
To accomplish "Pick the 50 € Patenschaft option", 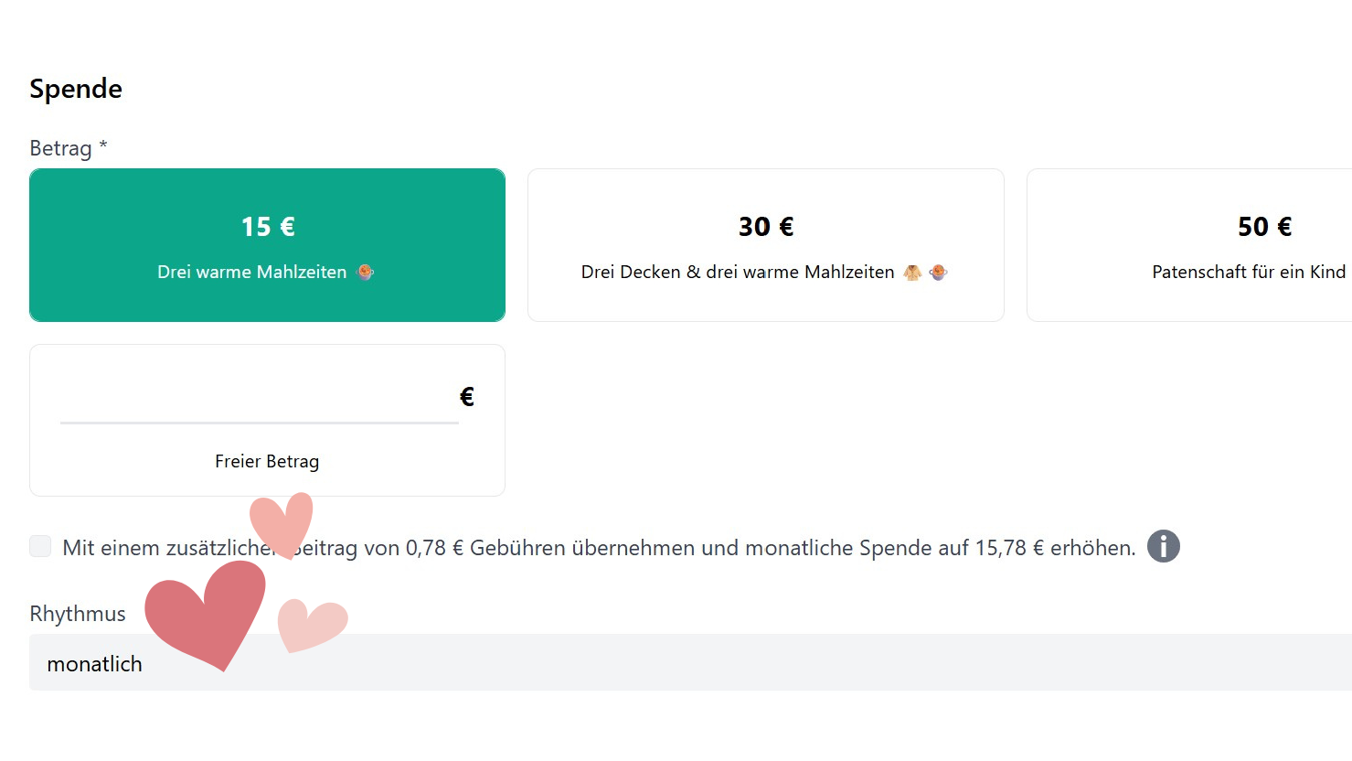I will 1188,244.
